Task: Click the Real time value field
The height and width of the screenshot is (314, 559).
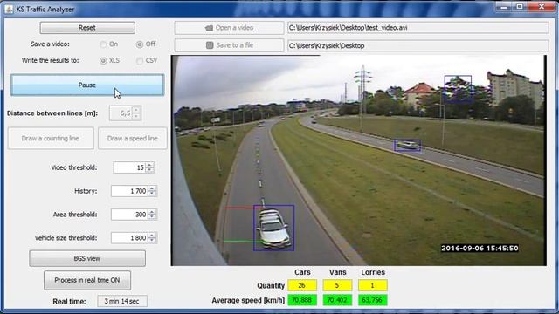Action: (x=122, y=301)
